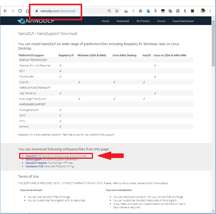The width and height of the screenshot is (216, 214).
Task: Click the 'BCM' row label
Action: [22, 71]
